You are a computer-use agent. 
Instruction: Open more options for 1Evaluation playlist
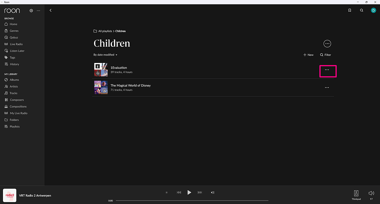pyautogui.click(x=327, y=70)
